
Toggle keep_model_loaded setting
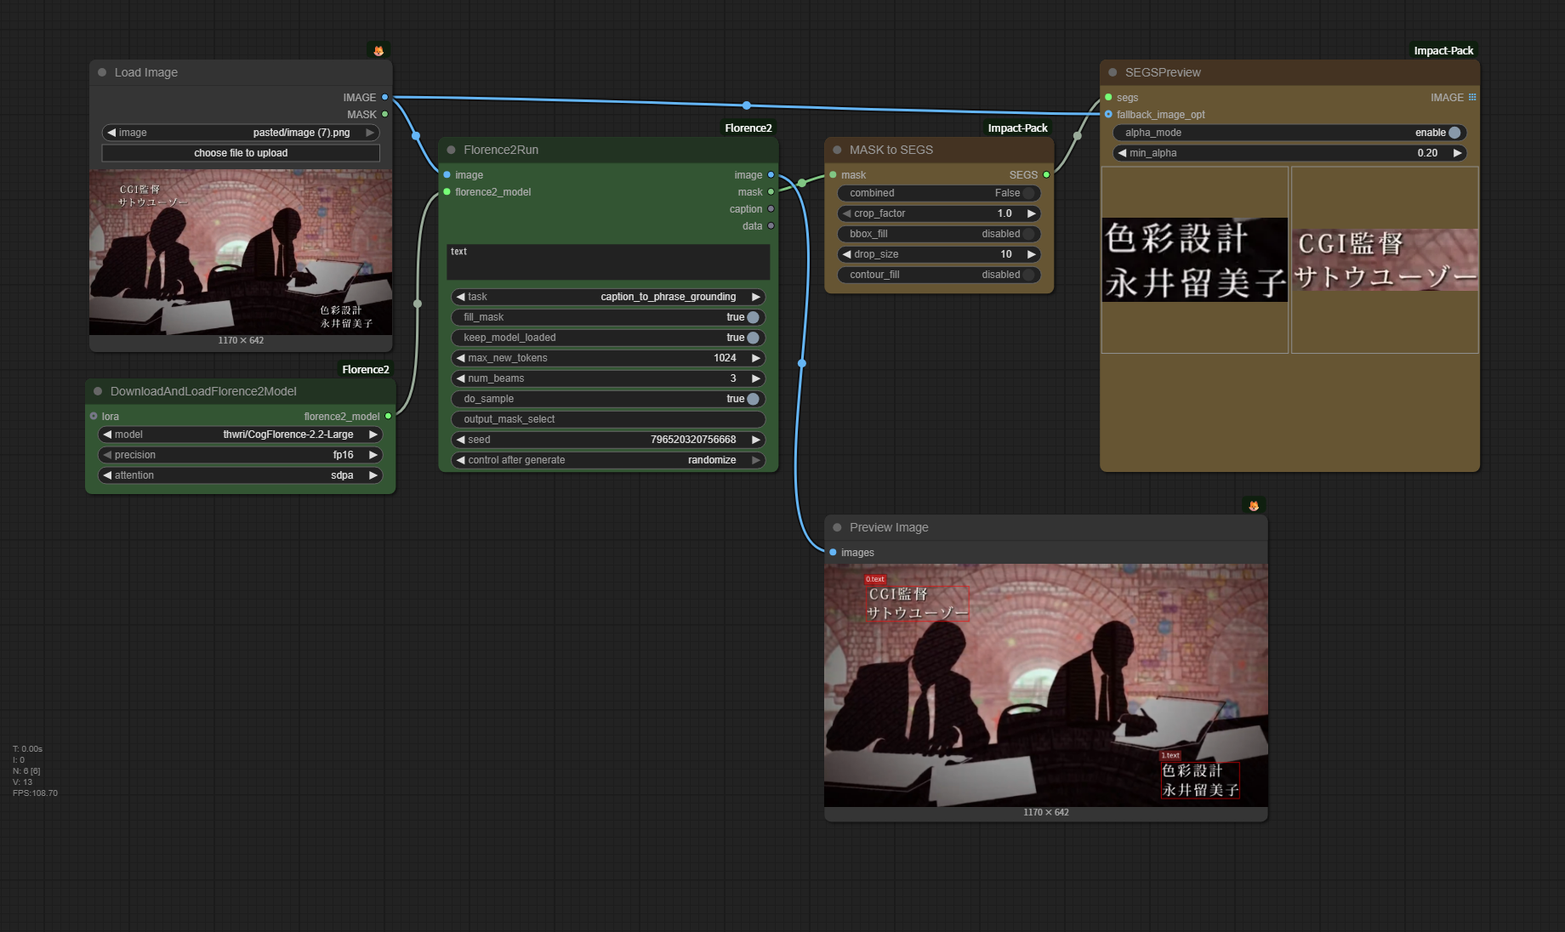pos(608,338)
